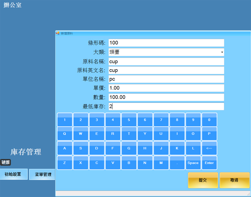This screenshot has width=251, height=197.
Task: Cancel with the 取消 button
Action: 234,180
